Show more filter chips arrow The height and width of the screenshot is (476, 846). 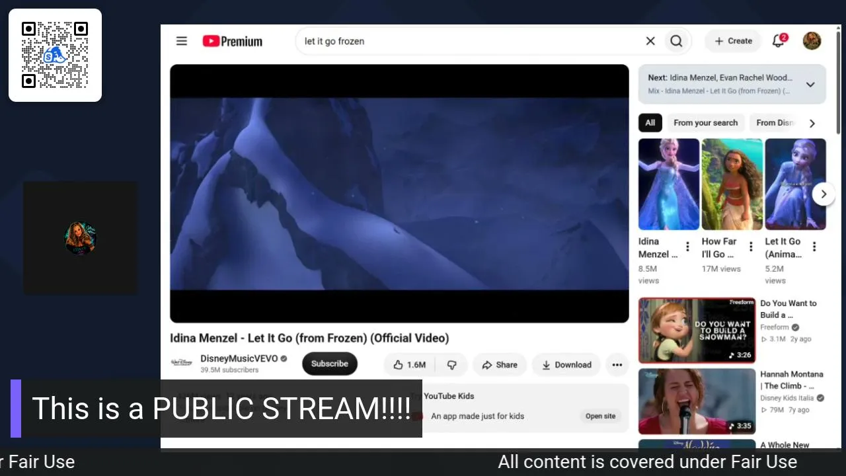coord(812,123)
